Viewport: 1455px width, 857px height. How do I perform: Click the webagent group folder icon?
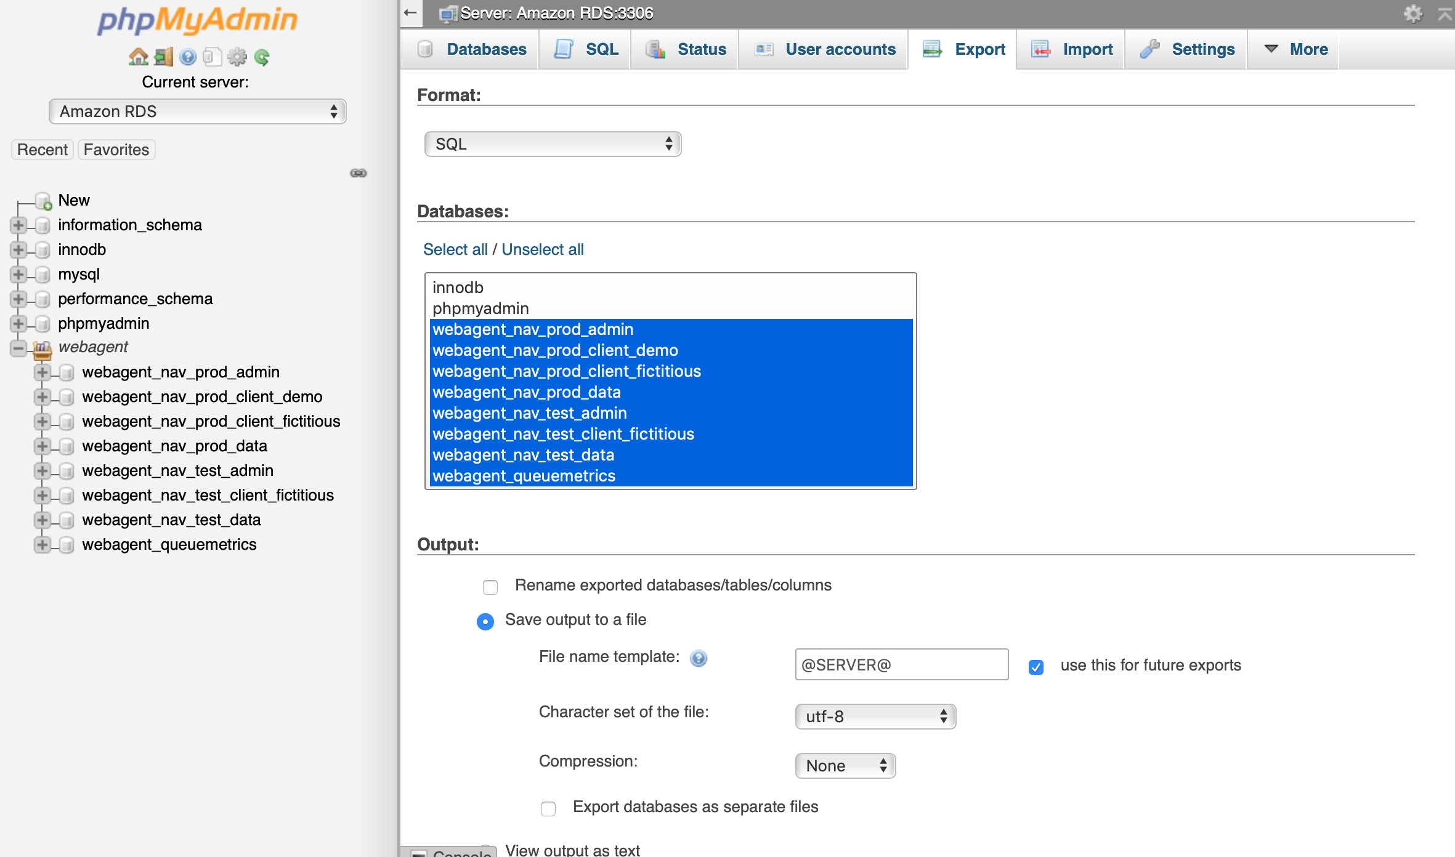coord(42,349)
